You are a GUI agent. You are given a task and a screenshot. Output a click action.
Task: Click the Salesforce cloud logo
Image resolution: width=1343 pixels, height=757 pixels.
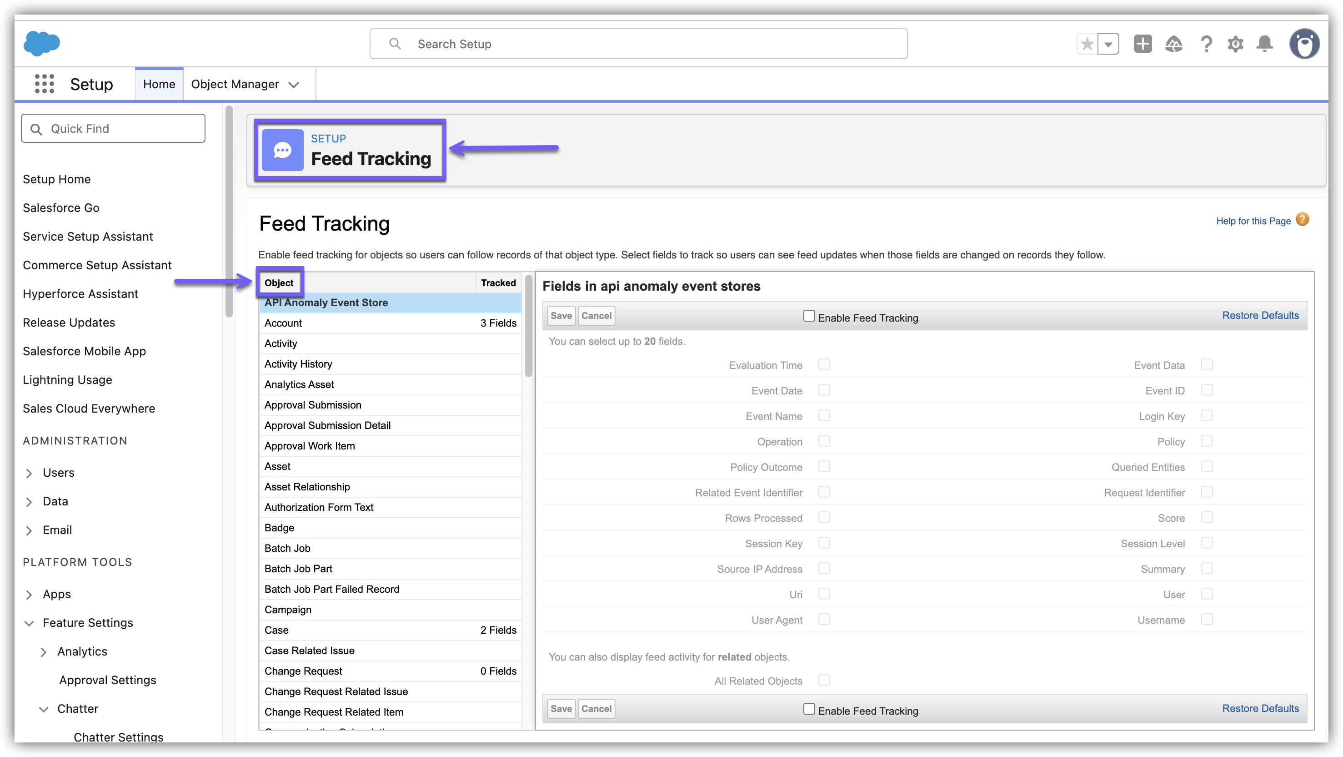(x=42, y=43)
